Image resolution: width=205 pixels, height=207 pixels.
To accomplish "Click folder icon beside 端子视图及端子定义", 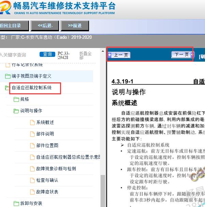I will pyautogui.click(x=8, y=76).
